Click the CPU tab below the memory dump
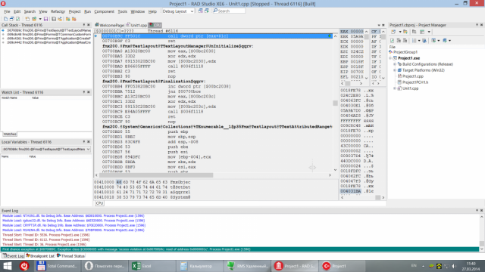The image size is (485, 272). coord(99,203)
